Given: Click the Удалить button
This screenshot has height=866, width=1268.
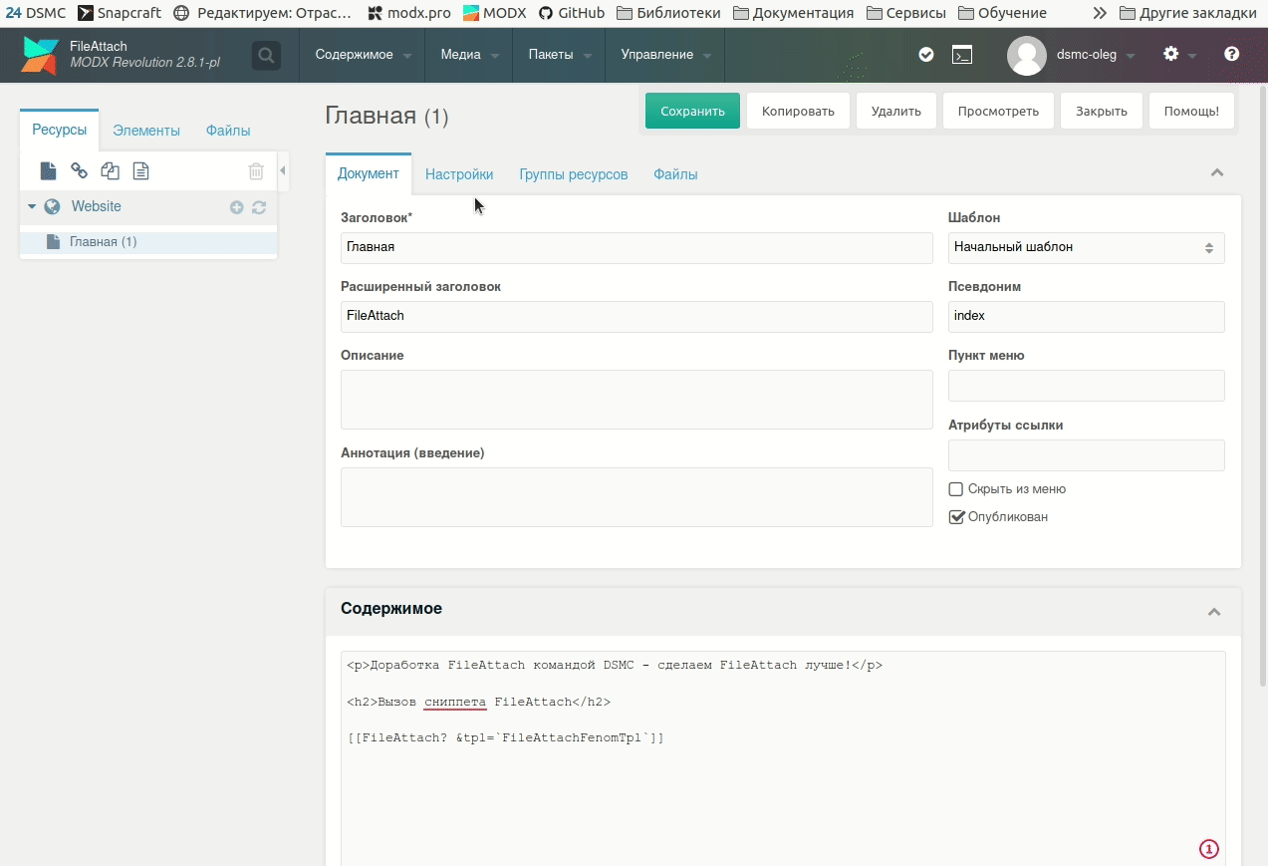Looking at the screenshot, I should (896, 111).
